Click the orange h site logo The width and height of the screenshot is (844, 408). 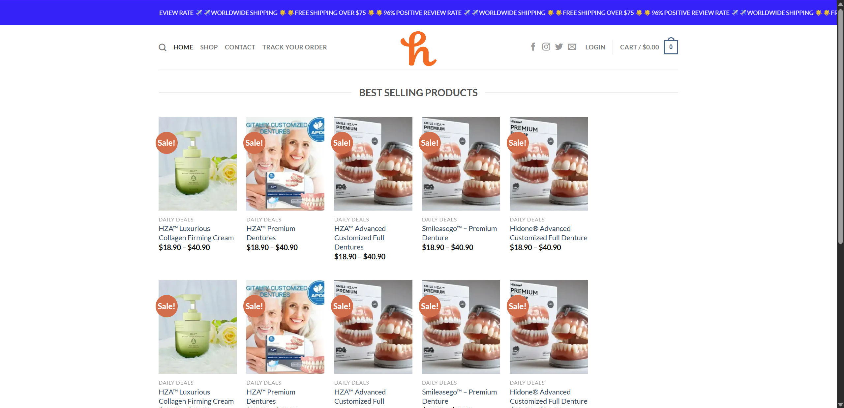[418, 48]
